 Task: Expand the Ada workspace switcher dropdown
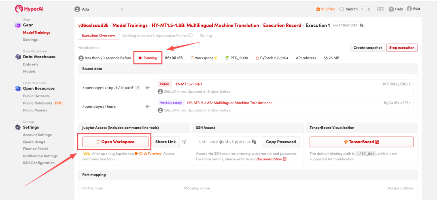pyautogui.click(x=121, y=9)
